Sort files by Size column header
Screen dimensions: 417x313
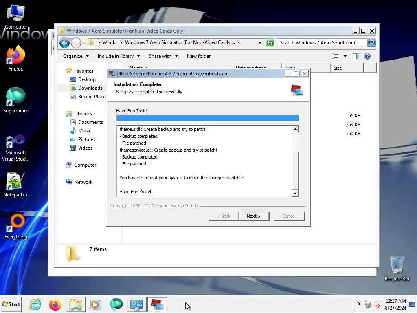(x=347, y=68)
